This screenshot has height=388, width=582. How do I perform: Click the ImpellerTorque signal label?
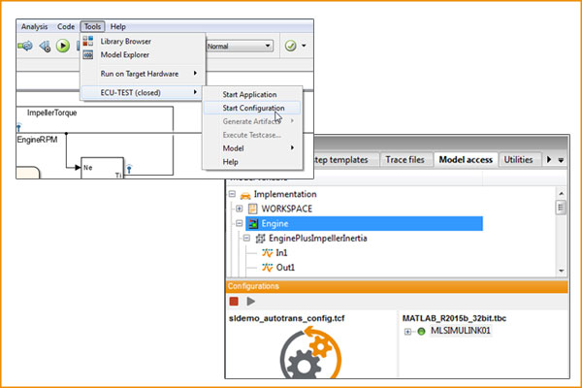tap(51, 113)
